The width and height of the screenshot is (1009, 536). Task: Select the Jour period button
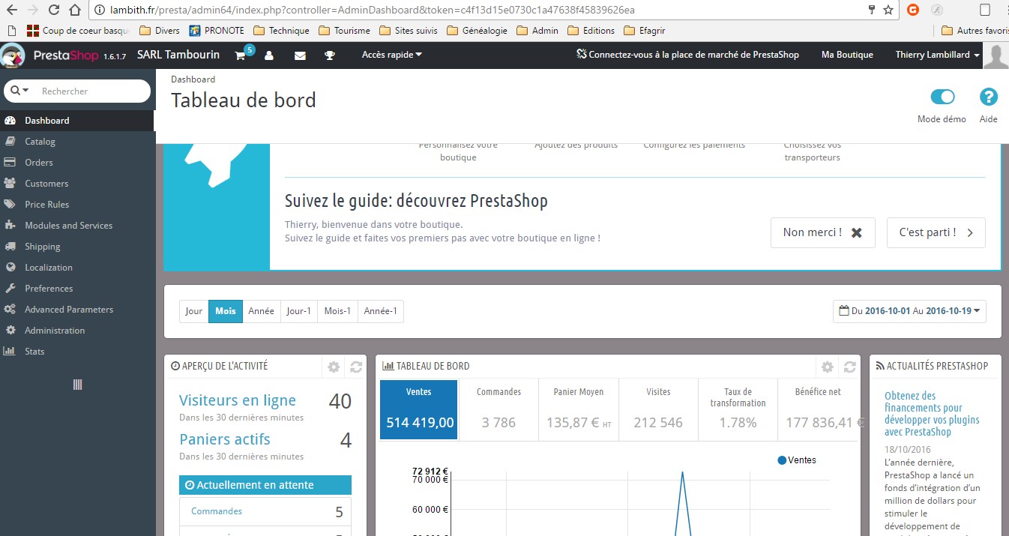click(194, 311)
